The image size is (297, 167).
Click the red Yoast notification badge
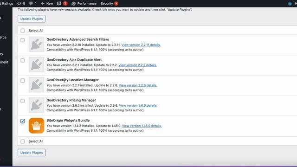click(65, 3)
